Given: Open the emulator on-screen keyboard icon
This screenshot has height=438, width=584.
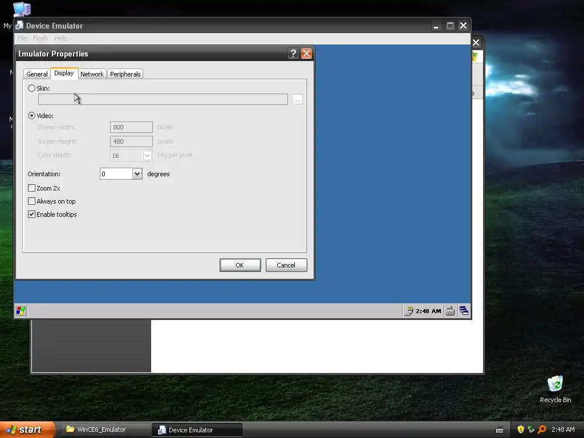Looking at the screenshot, I should point(450,311).
